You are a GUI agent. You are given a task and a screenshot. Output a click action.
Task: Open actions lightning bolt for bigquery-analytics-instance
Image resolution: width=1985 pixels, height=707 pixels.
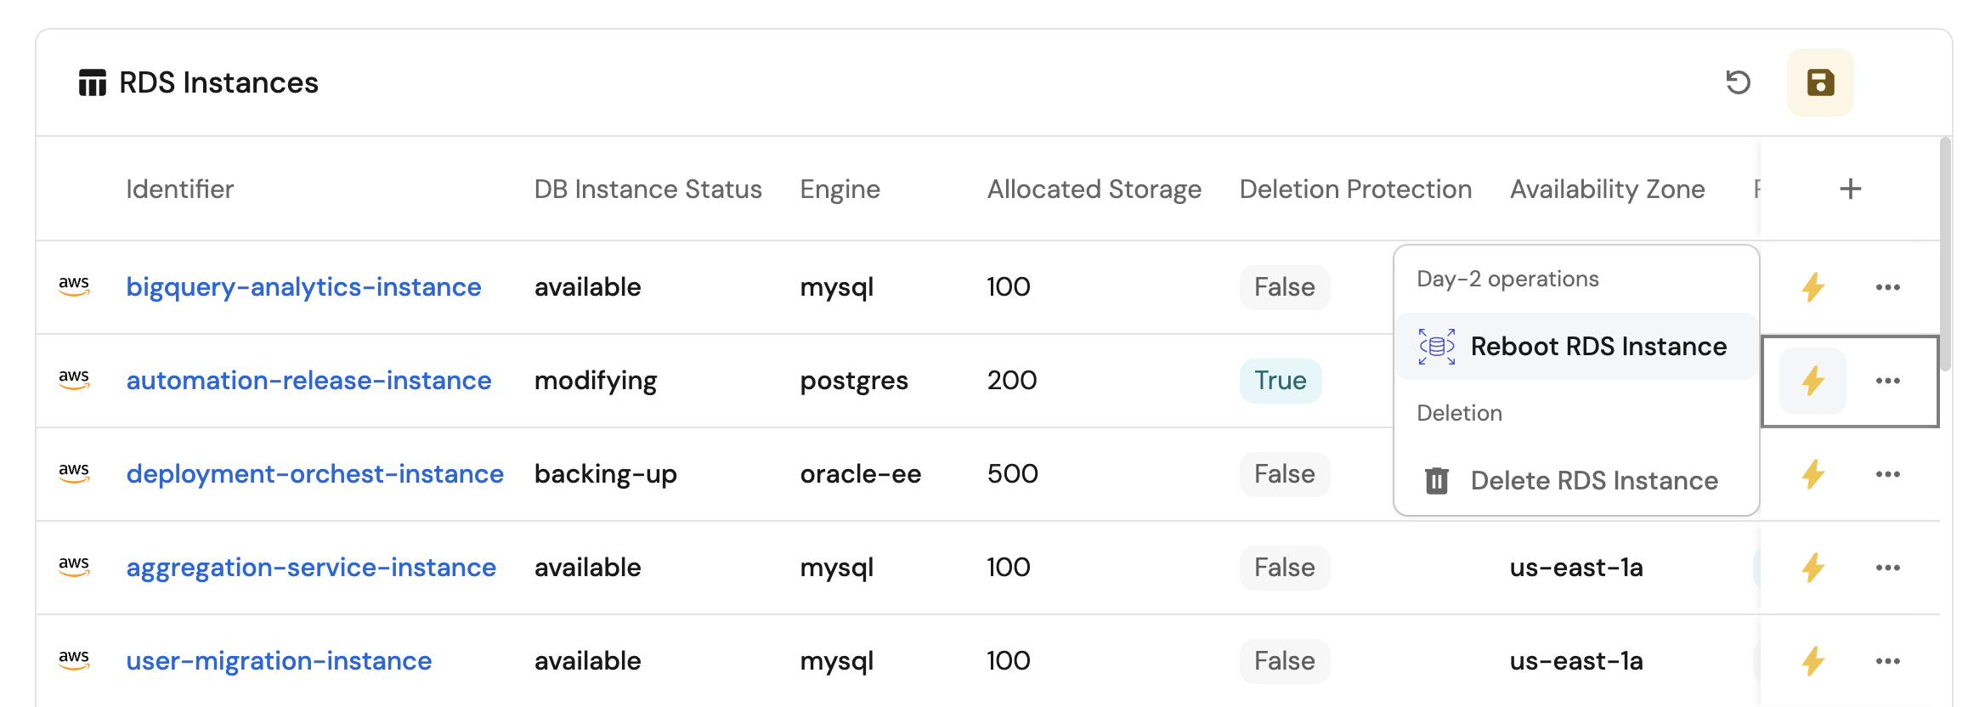tap(1813, 287)
